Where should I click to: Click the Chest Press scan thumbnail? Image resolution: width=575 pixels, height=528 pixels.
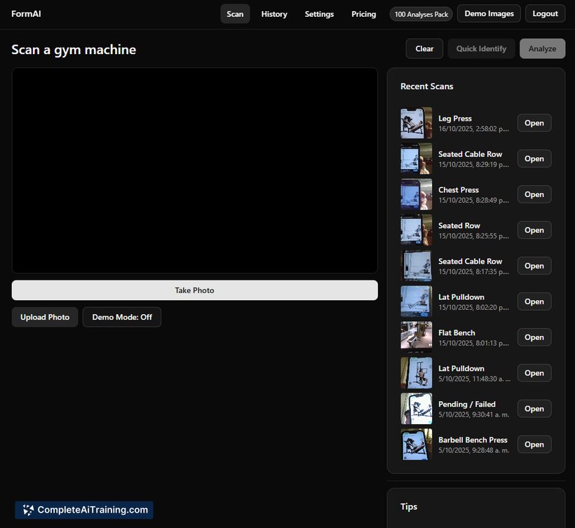click(416, 194)
